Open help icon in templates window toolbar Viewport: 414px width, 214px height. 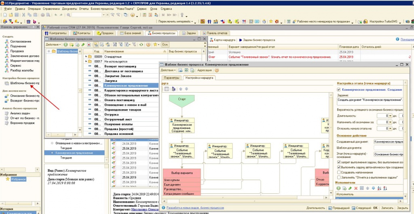click(148, 44)
